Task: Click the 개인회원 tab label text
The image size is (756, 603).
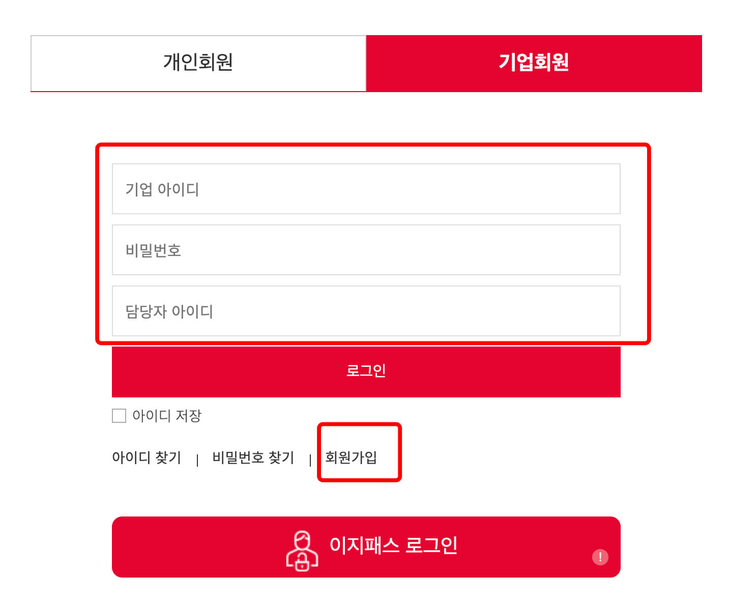Action: coord(198,62)
